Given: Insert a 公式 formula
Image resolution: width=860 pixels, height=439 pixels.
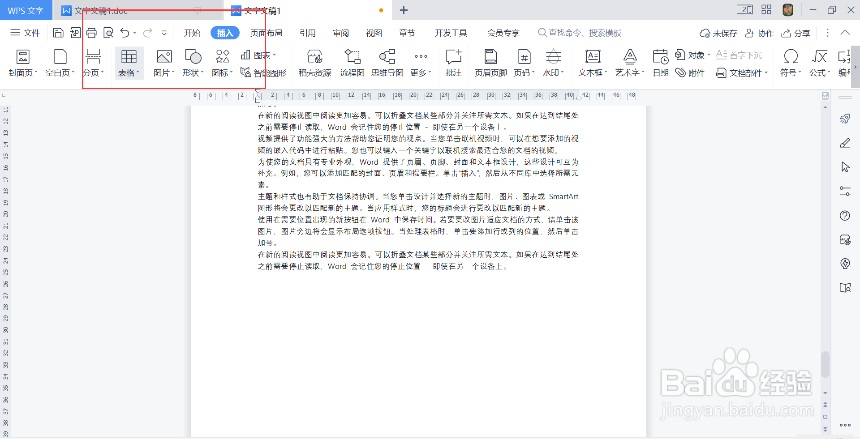Looking at the screenshot, I should click(x=819, y=63).
